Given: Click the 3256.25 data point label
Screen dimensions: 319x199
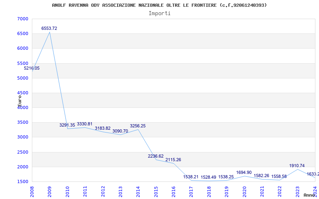Looking at the screenshot, I should [x=138, y=126].
